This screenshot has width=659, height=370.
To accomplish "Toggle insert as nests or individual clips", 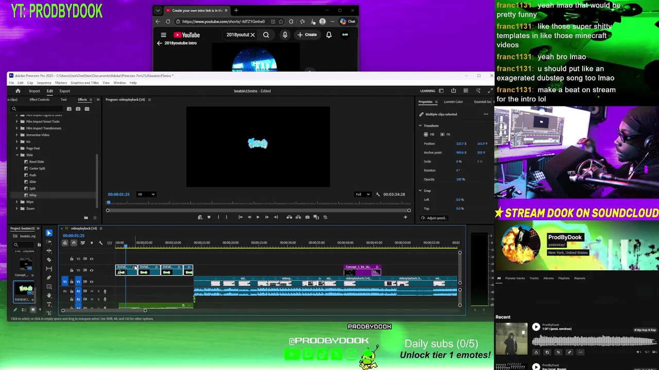I will 65,243.
